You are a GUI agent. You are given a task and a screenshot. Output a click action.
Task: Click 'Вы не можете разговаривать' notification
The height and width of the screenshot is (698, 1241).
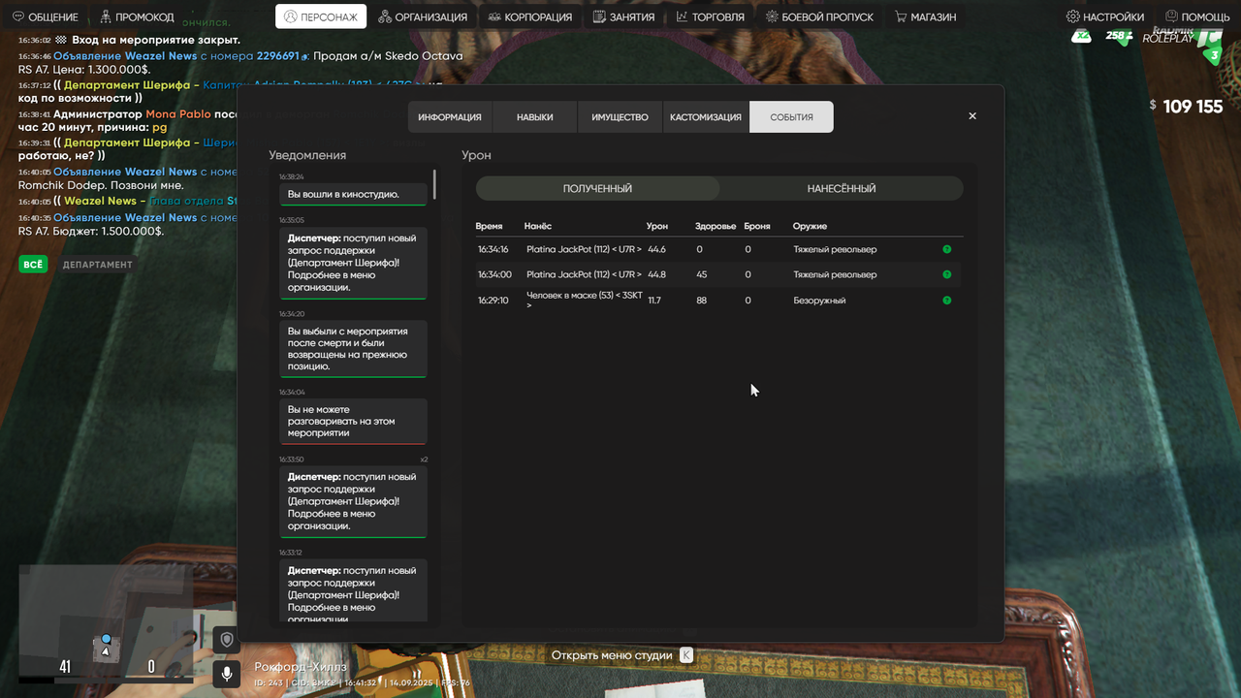(353, 422)
